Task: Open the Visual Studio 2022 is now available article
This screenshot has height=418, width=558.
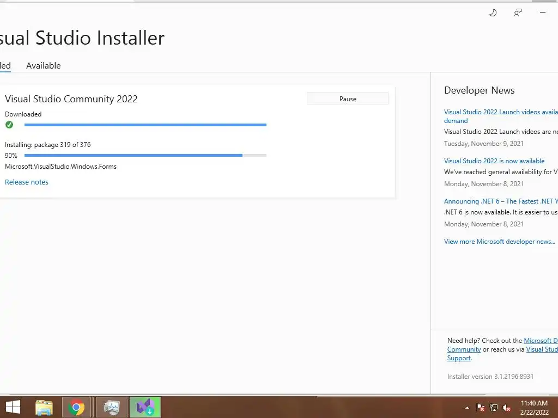Action: click(x=494, y=161)
